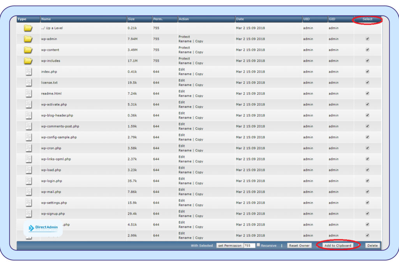Click the wp-settings.php file icon
Viewport: 399px width, 266px height.
[x=28, y=203]
